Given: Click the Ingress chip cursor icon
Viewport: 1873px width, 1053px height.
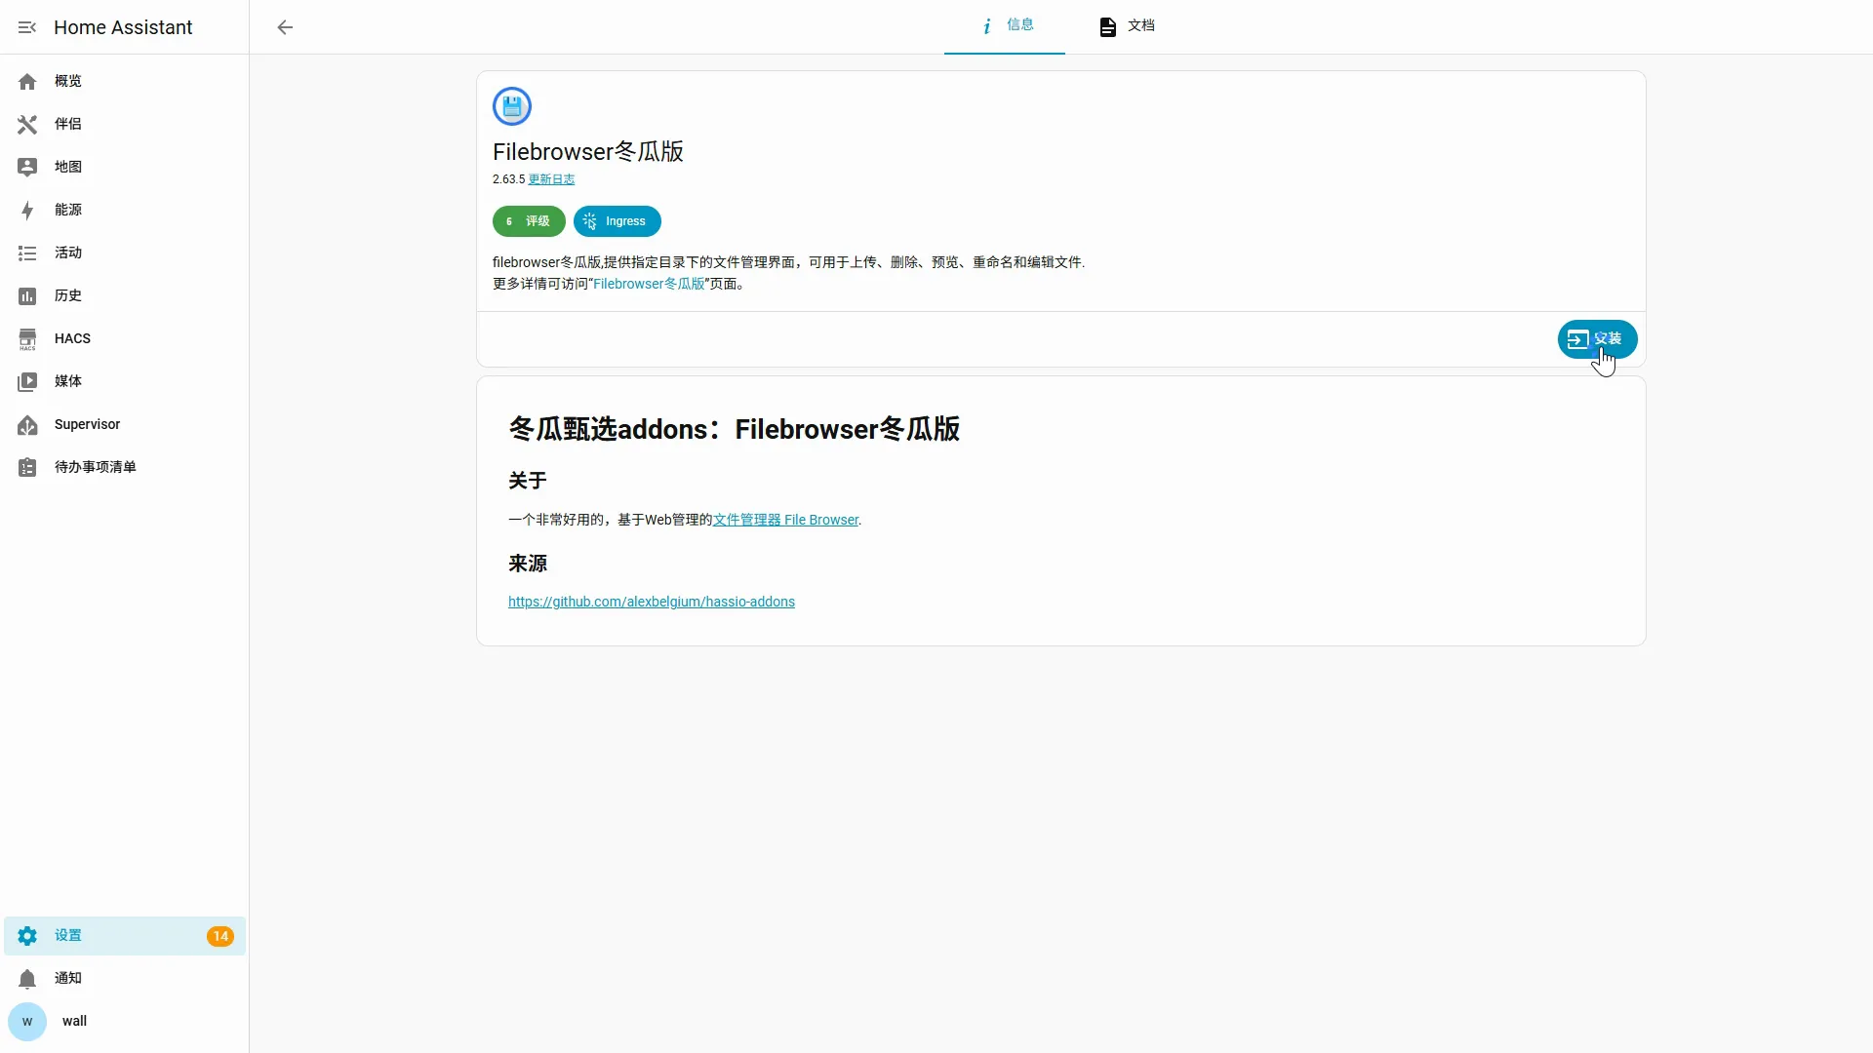Looking at the screenshot, I should point(590,221).
